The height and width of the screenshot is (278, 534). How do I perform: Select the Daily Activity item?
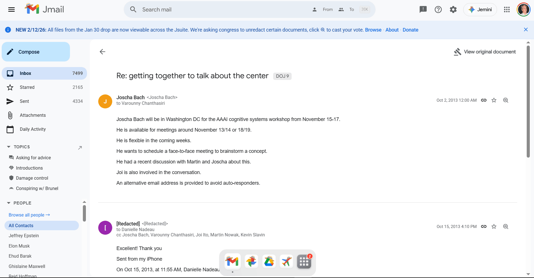[32, 129]
